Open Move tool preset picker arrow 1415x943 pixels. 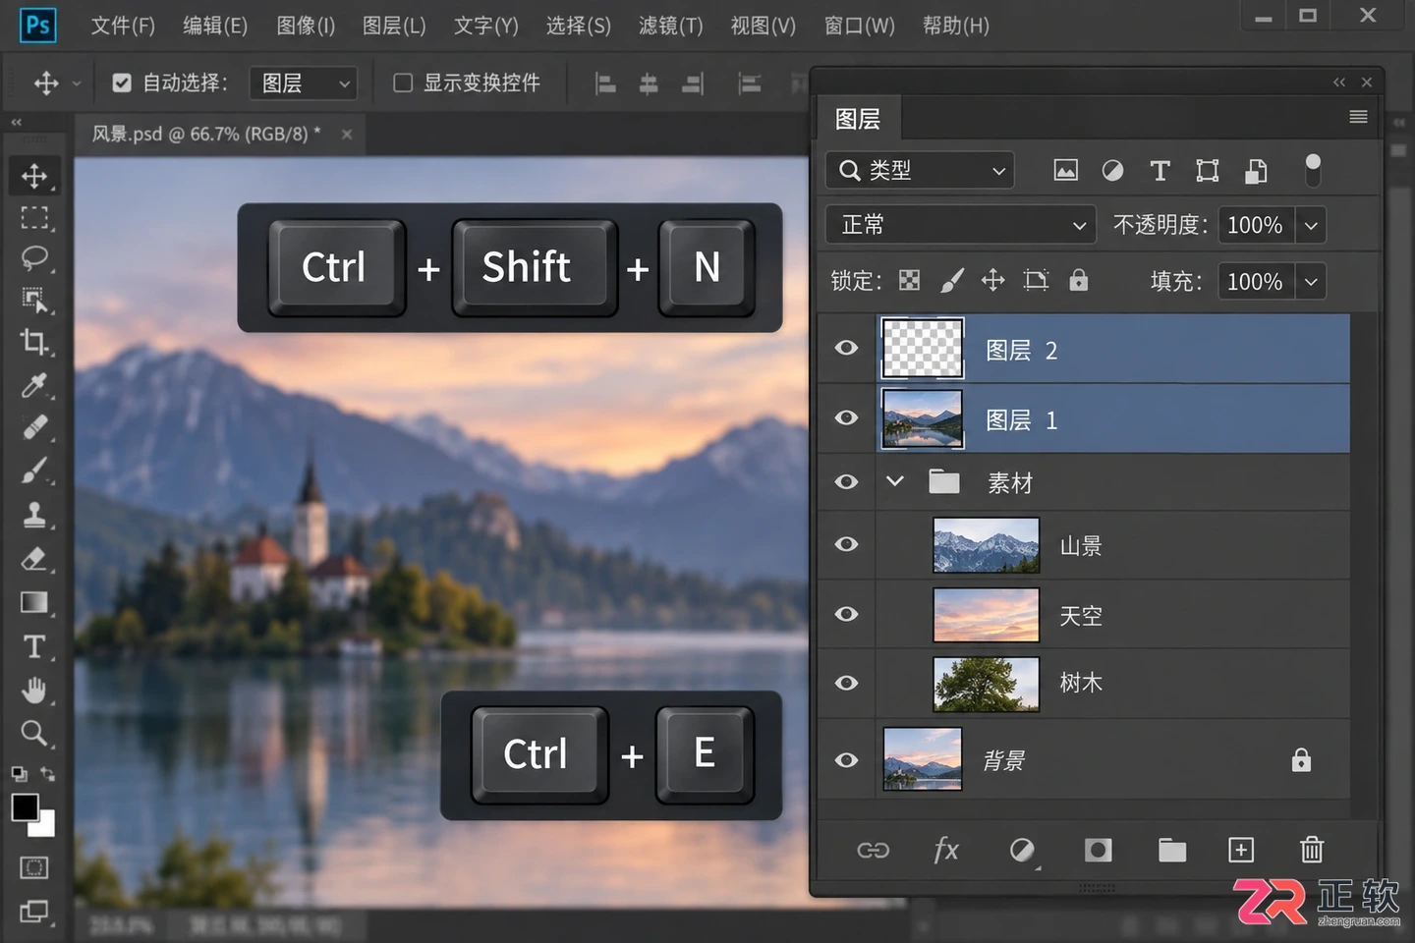[77, 83]
